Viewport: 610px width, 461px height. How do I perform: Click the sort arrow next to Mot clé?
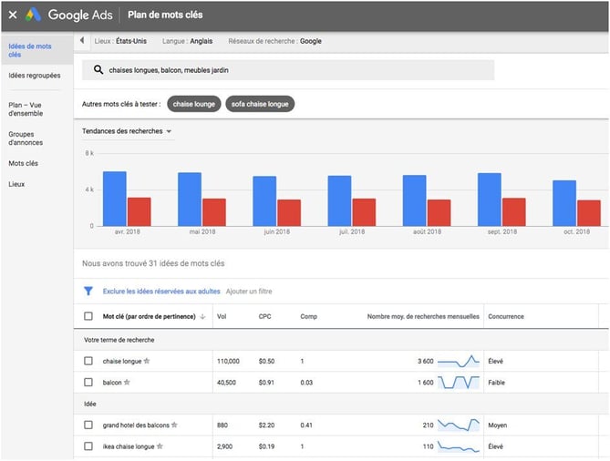pyautogui.click(x=202, y=317)
